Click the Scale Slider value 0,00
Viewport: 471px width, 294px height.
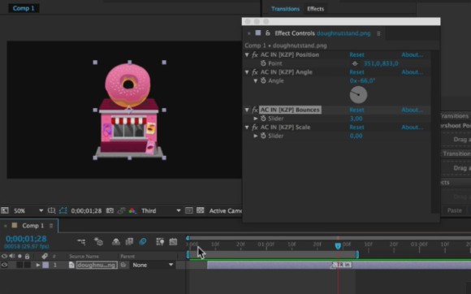click(356, 136)
